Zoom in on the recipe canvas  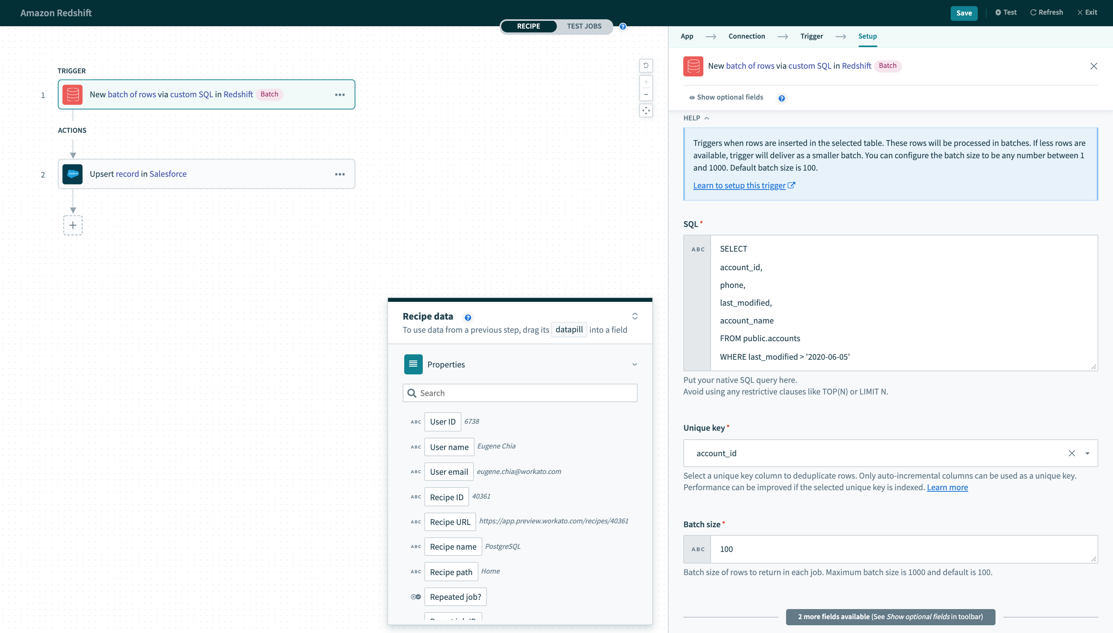tap(646, 82)
